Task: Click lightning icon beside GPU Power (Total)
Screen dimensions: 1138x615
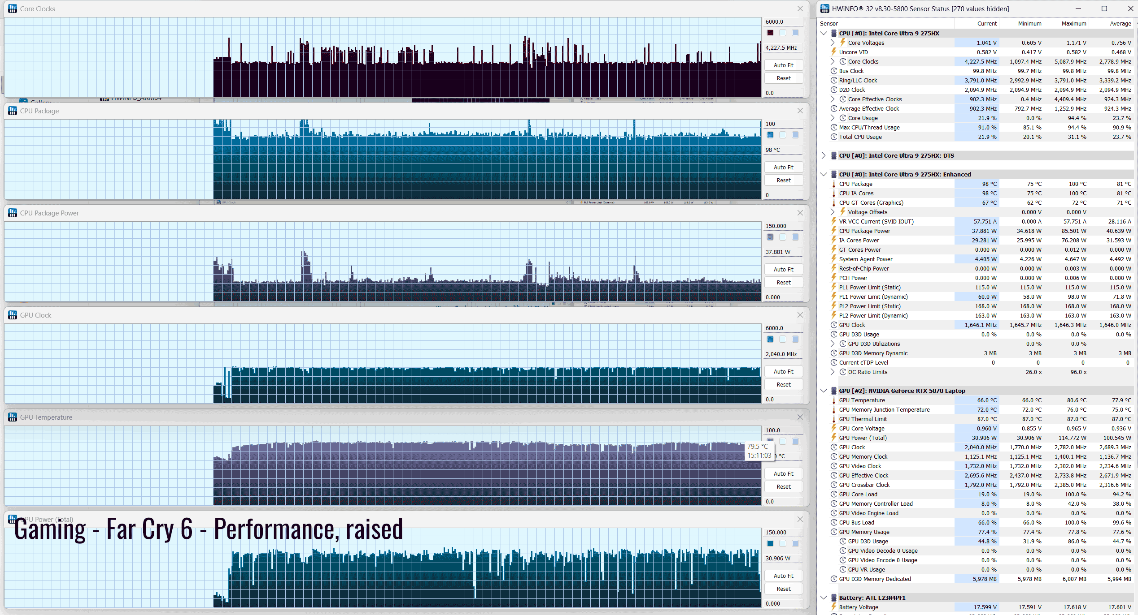Action: pyautogui.click(x=834, y=438)
